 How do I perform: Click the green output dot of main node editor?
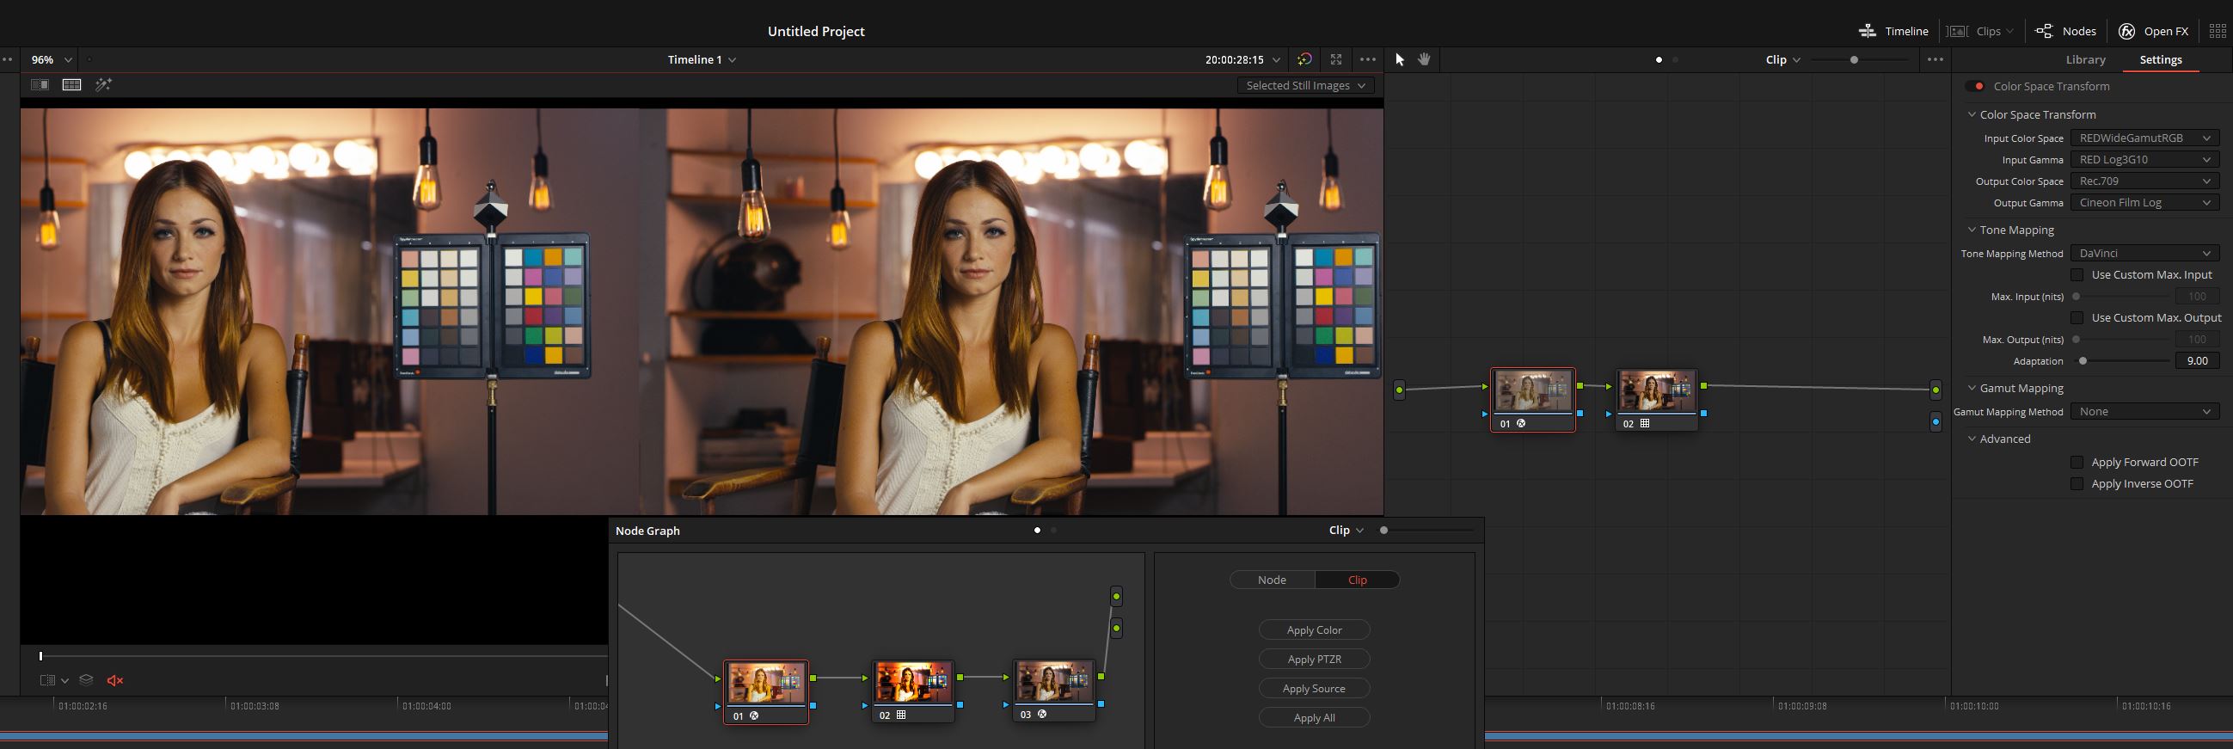(x=1935, y=390)
